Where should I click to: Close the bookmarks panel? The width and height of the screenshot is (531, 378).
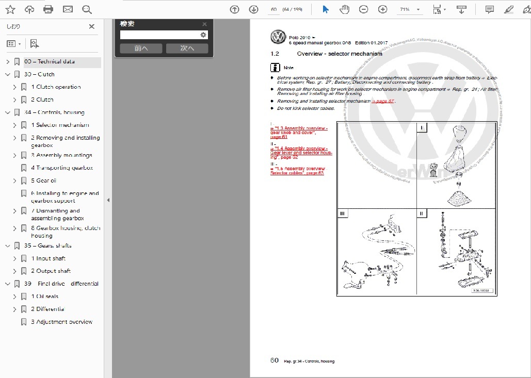pos(91,26)
